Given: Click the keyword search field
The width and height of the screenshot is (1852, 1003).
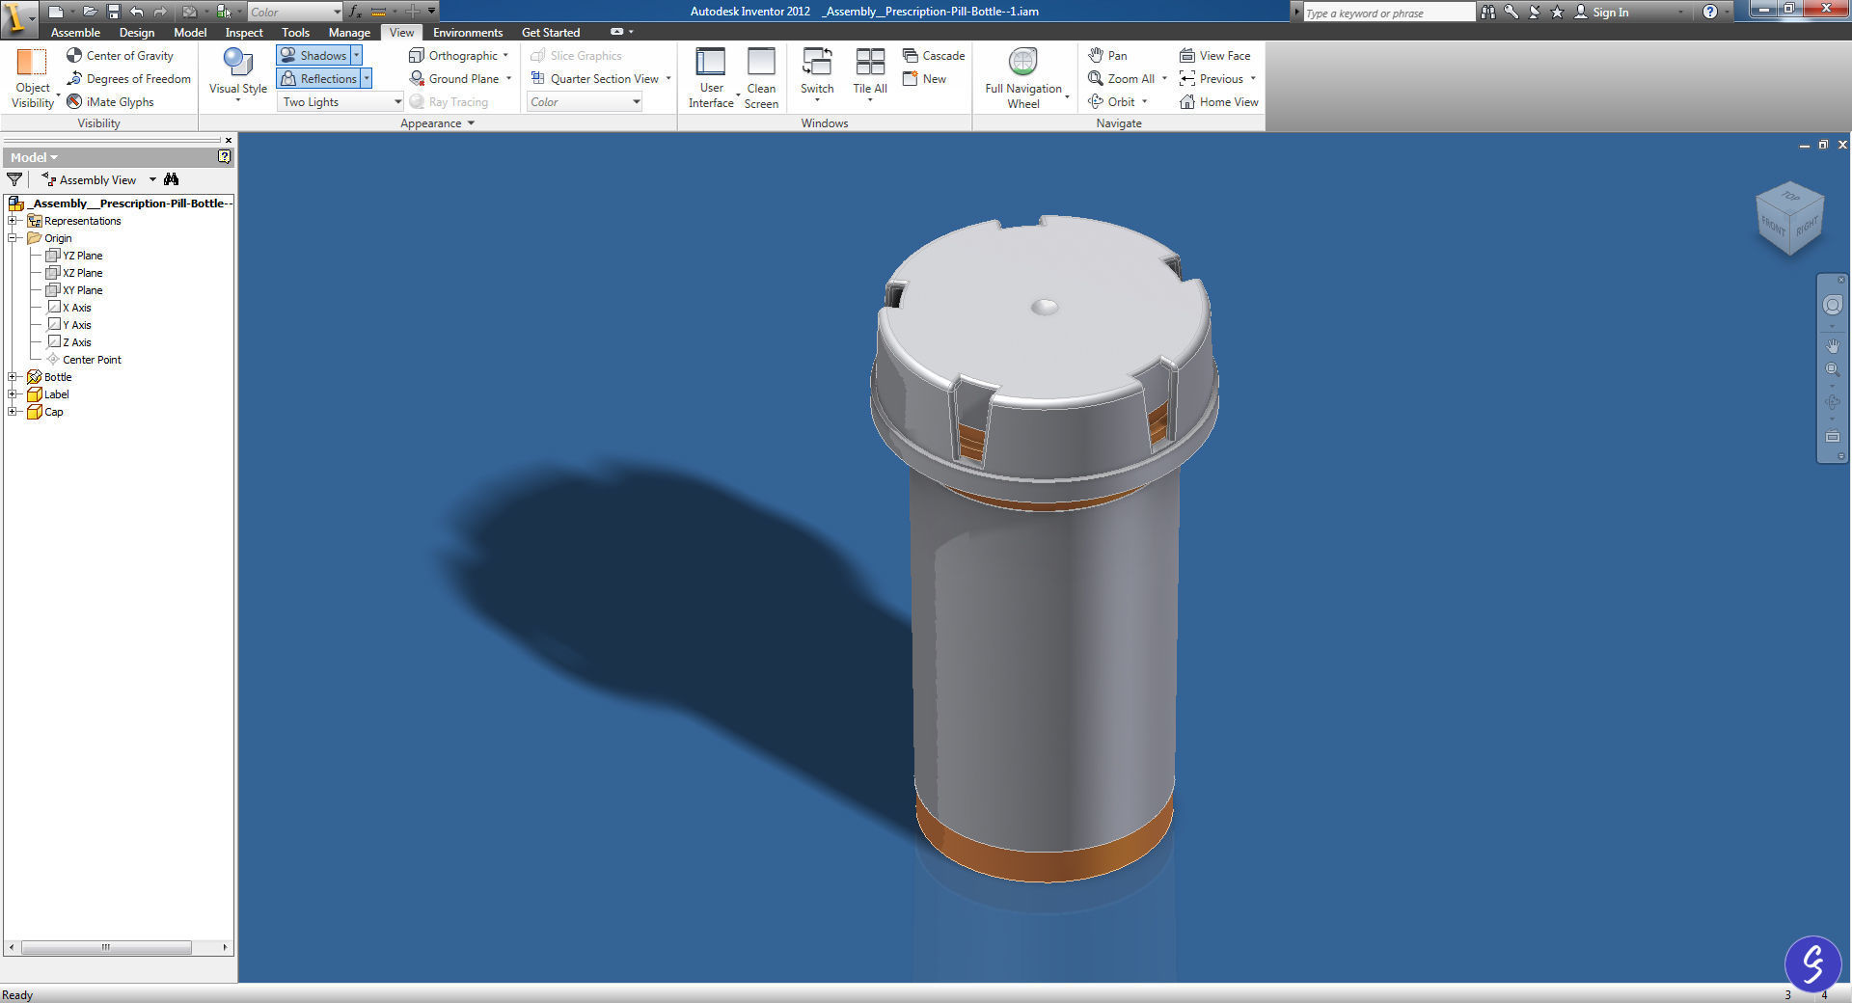Looking at the screenshot, I should [1389, 13].
